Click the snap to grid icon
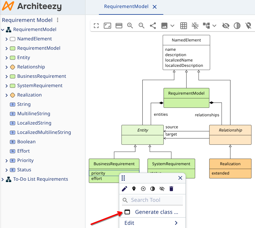Screen dimensions: 255x228 click(195, 26)
